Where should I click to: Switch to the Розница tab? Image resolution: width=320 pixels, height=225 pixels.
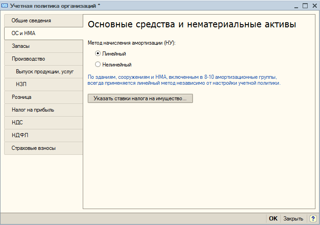(x=43, y=97)
